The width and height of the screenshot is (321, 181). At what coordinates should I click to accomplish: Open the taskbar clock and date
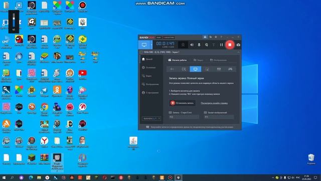pos(306,177)
